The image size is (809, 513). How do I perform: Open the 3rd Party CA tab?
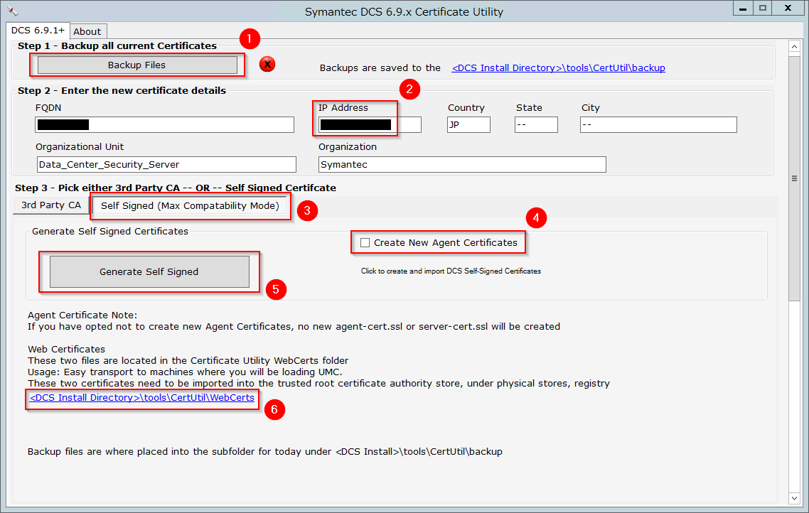(x=51, y=205)
